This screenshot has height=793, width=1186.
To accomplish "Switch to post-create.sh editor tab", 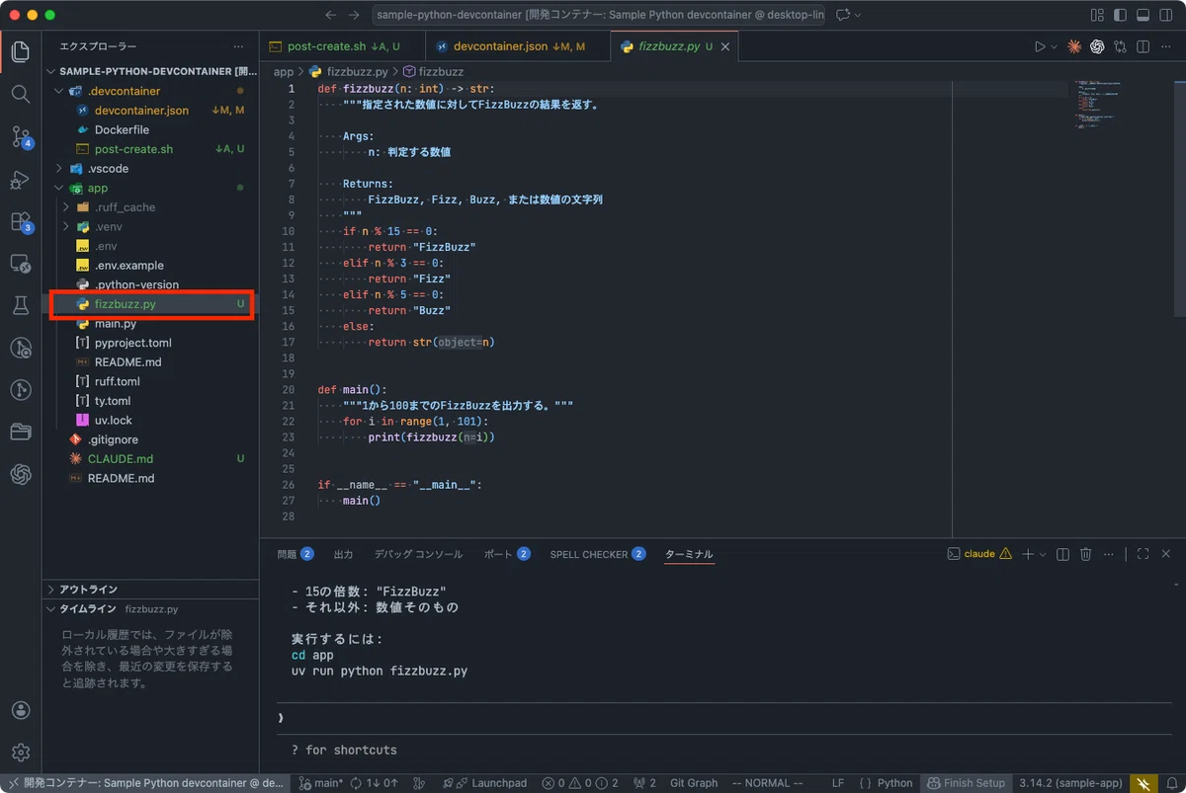I will point(342,46).
